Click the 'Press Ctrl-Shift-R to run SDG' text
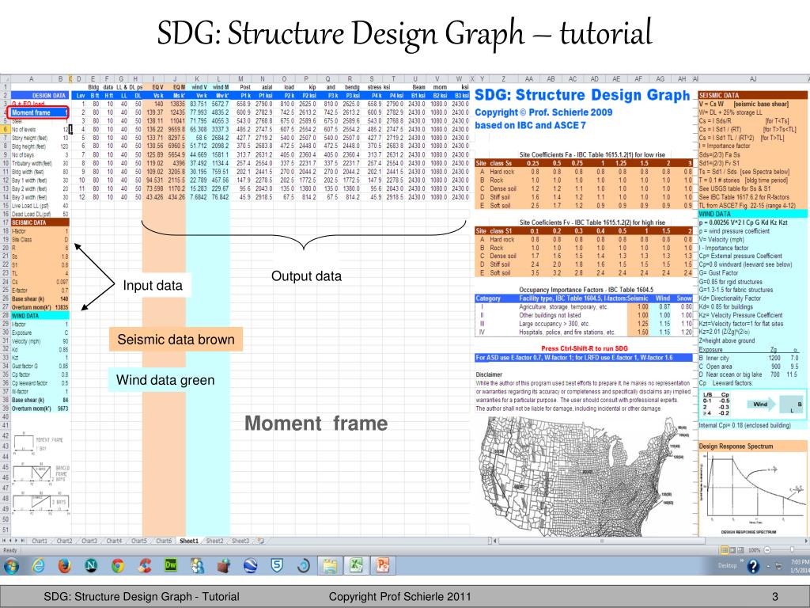The width and height of the screenshot is (810, 608). (585, 348)
